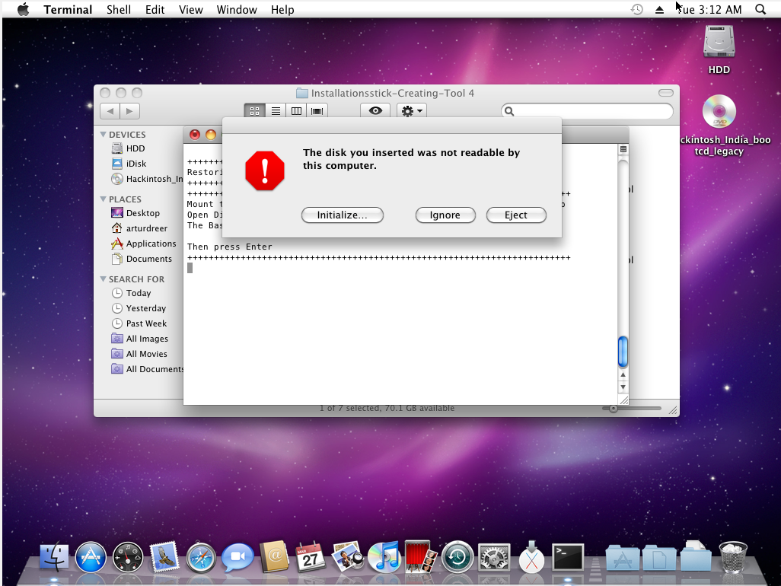Open the Finder Action gear dropdown
The width and height of the screenshot is (781, 586).
tap(411, 111)
